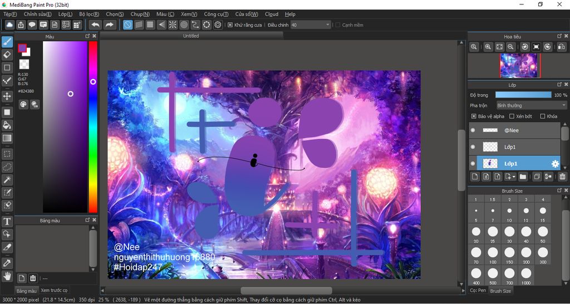The width and height of the screenshot is (570, 304).
Task: Click the navigator preview thumbnail
Action: click(x=518, y=66)
